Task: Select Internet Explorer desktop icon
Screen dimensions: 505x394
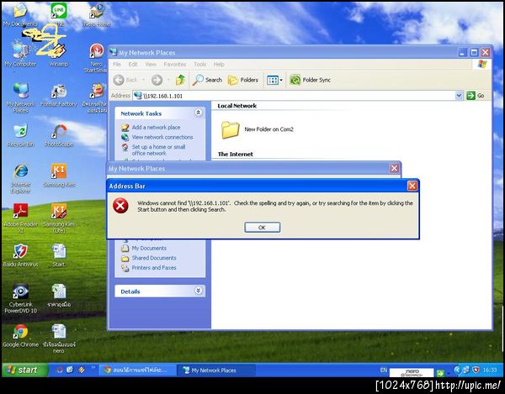Action: pyautogui.click(x=20, y=178)
